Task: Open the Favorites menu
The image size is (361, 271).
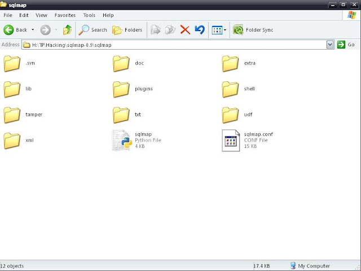Action: click(65, 15)
